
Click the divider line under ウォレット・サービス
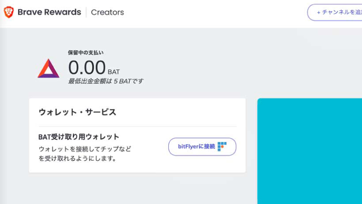(x=137, y=126)
